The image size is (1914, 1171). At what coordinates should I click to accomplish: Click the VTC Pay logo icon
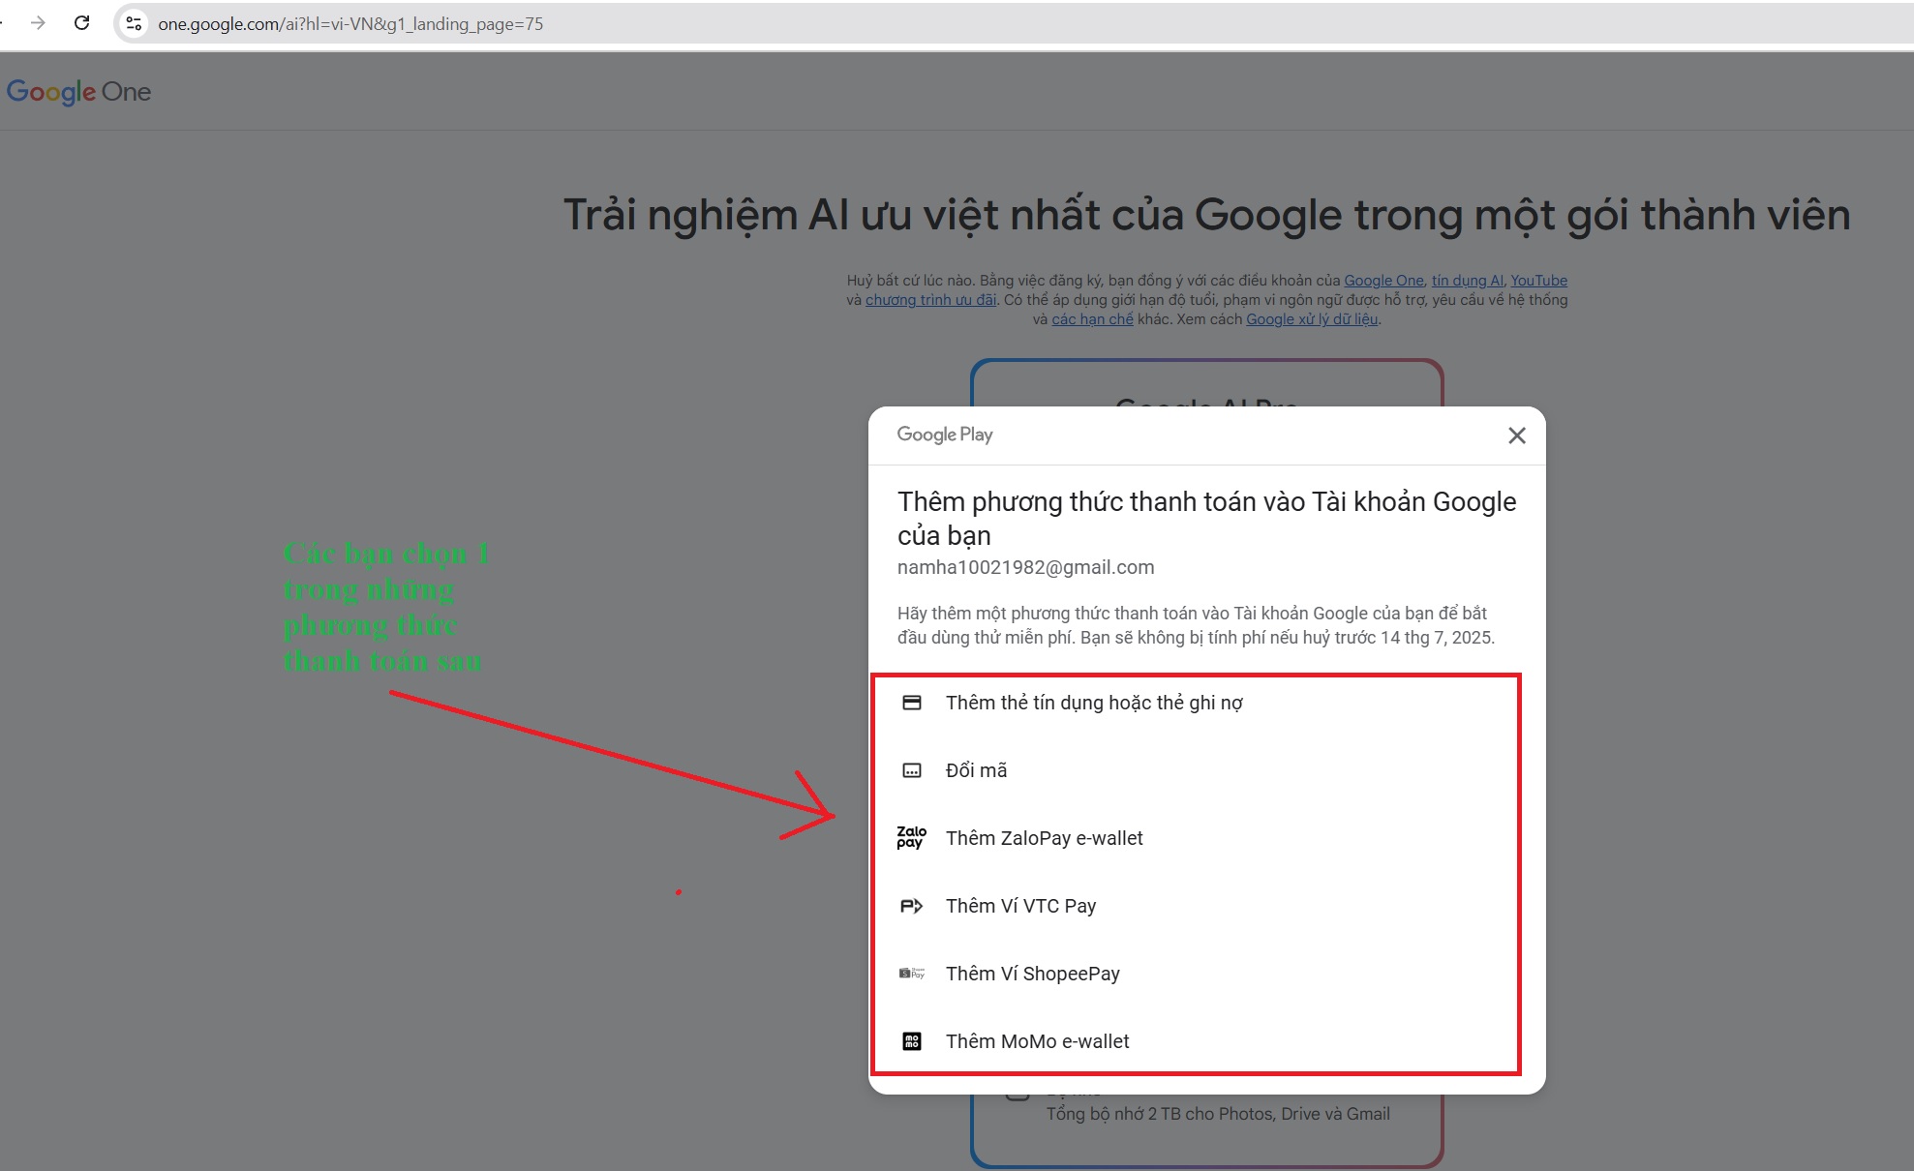click(912, 906)
